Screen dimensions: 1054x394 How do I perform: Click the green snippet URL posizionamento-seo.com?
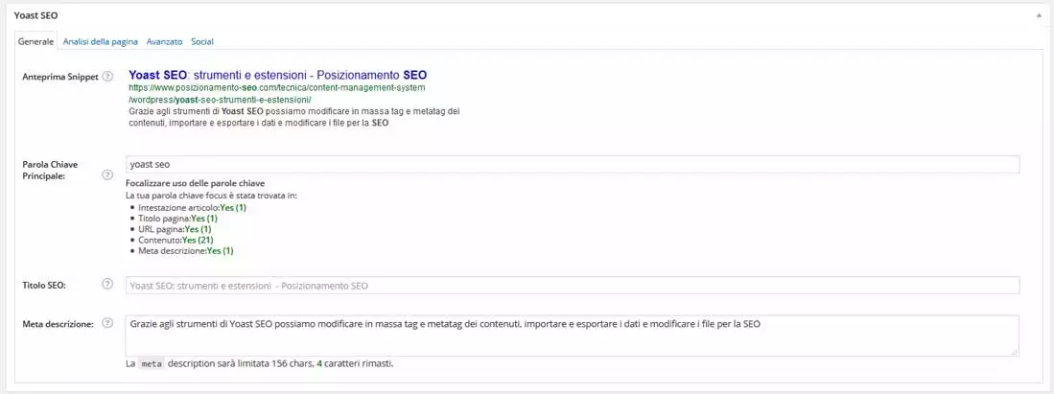(277, 93)
